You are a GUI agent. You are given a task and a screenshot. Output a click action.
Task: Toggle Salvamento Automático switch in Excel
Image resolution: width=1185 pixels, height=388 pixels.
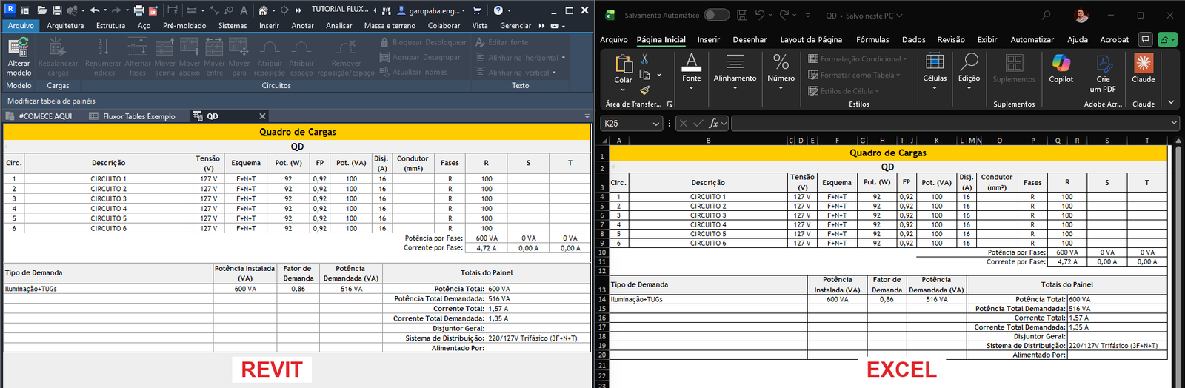[716, 15]
